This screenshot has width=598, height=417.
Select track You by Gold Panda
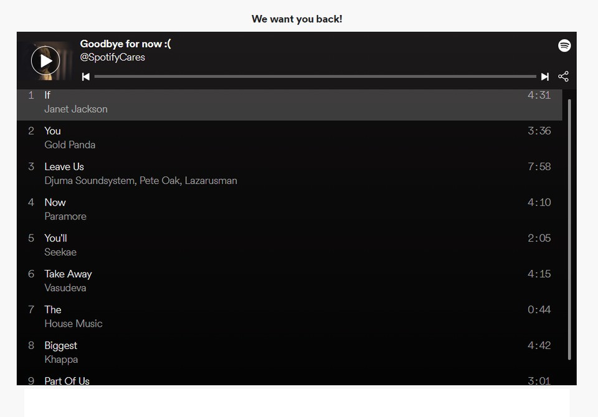290,138
